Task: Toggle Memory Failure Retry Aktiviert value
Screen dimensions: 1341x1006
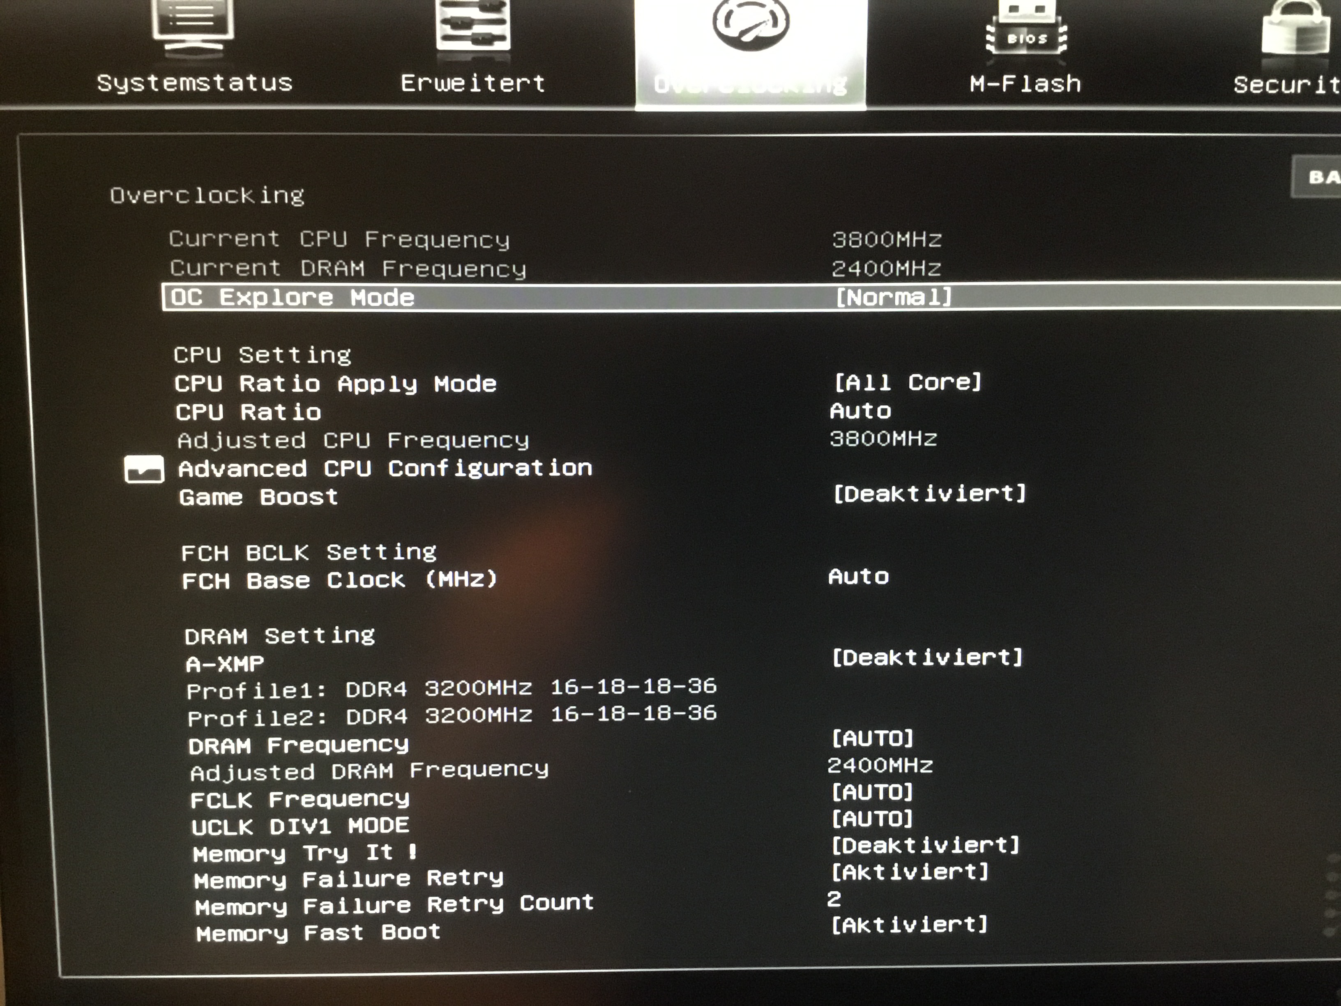Action: (x=909, y=872)
